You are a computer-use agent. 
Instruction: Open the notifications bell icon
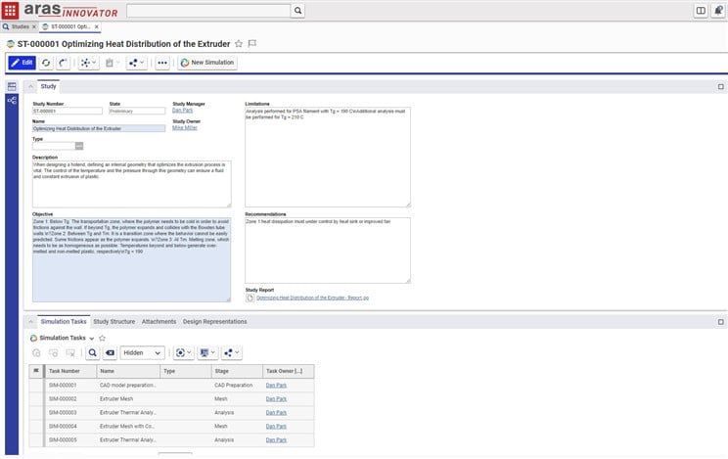pos(718,10)
